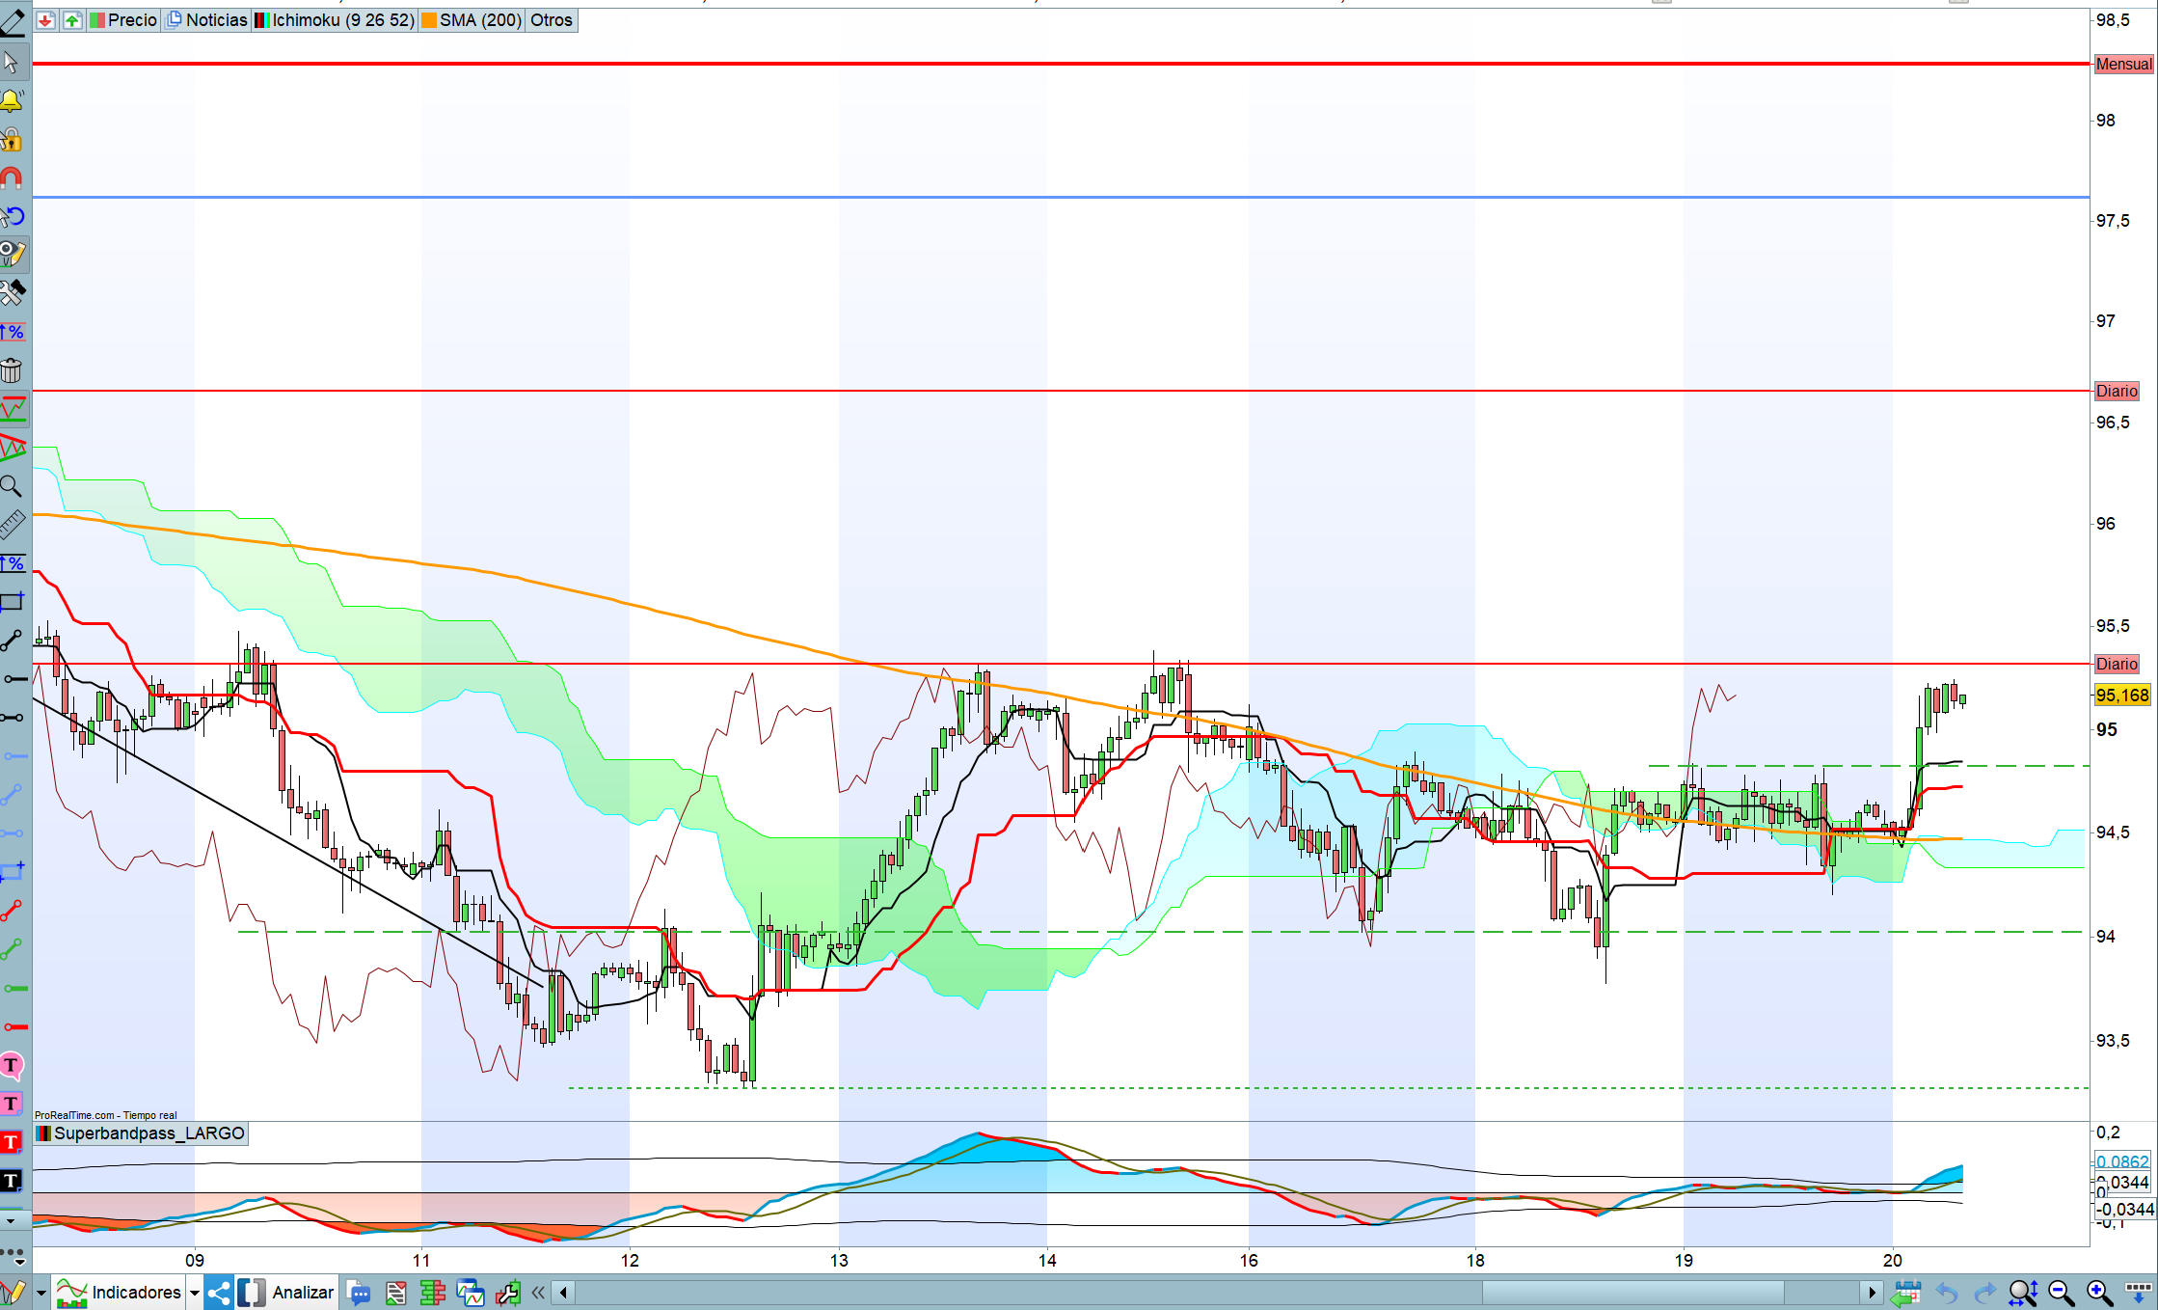Select the magnet snap tool

(x=12, y=178)
